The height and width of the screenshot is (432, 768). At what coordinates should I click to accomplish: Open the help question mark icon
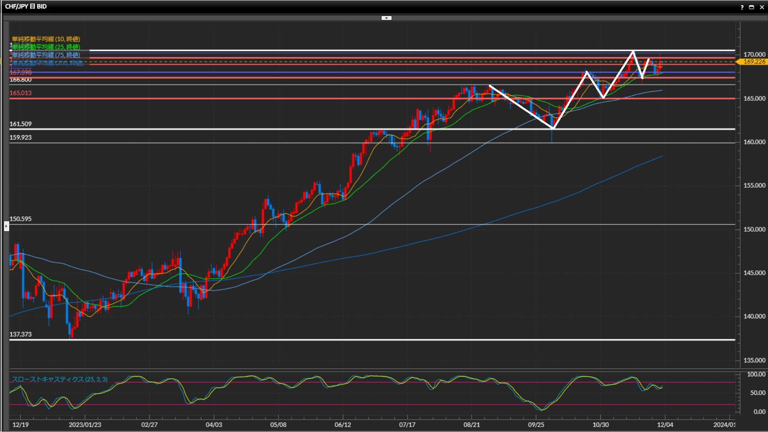pyautogui.click(x=742, y=7)
